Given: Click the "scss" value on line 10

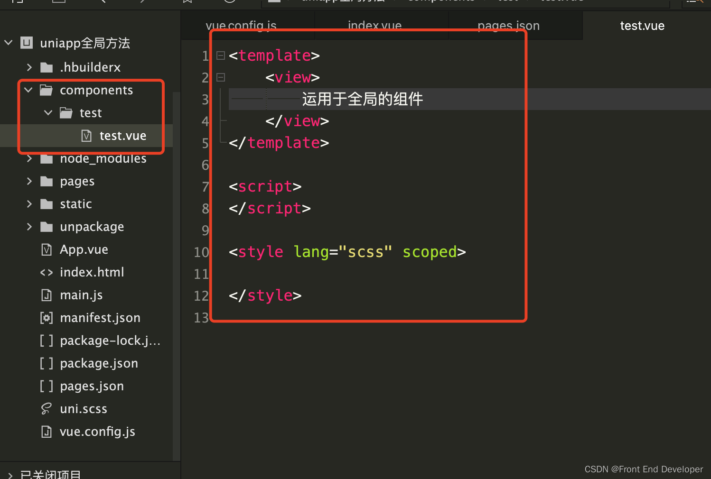Looking at the screenshot, I should 365,252.
